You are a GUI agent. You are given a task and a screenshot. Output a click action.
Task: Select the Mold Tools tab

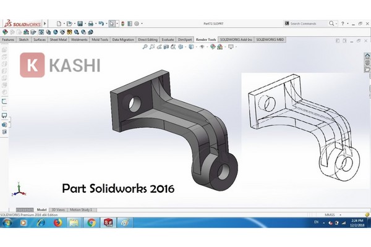(100, 40)
